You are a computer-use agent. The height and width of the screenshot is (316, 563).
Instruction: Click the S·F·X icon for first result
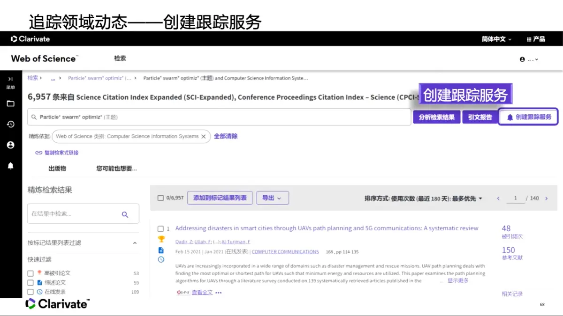(x=183, y=293)
